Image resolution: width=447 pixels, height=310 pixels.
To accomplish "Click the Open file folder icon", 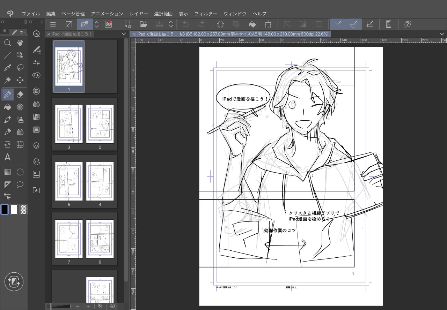I will (x=144, y=24).
